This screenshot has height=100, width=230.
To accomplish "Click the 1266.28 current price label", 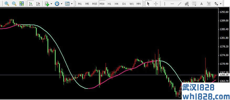I will click(x=224, y=75).
